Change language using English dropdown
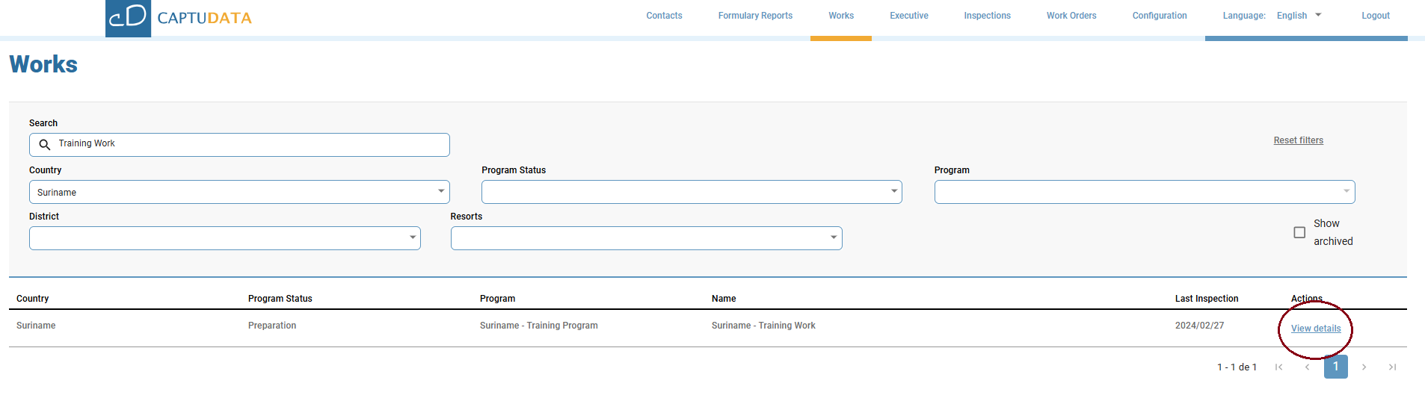Image resolution: width=1425 pixels, height=404 pixels. coord(1299,16)
